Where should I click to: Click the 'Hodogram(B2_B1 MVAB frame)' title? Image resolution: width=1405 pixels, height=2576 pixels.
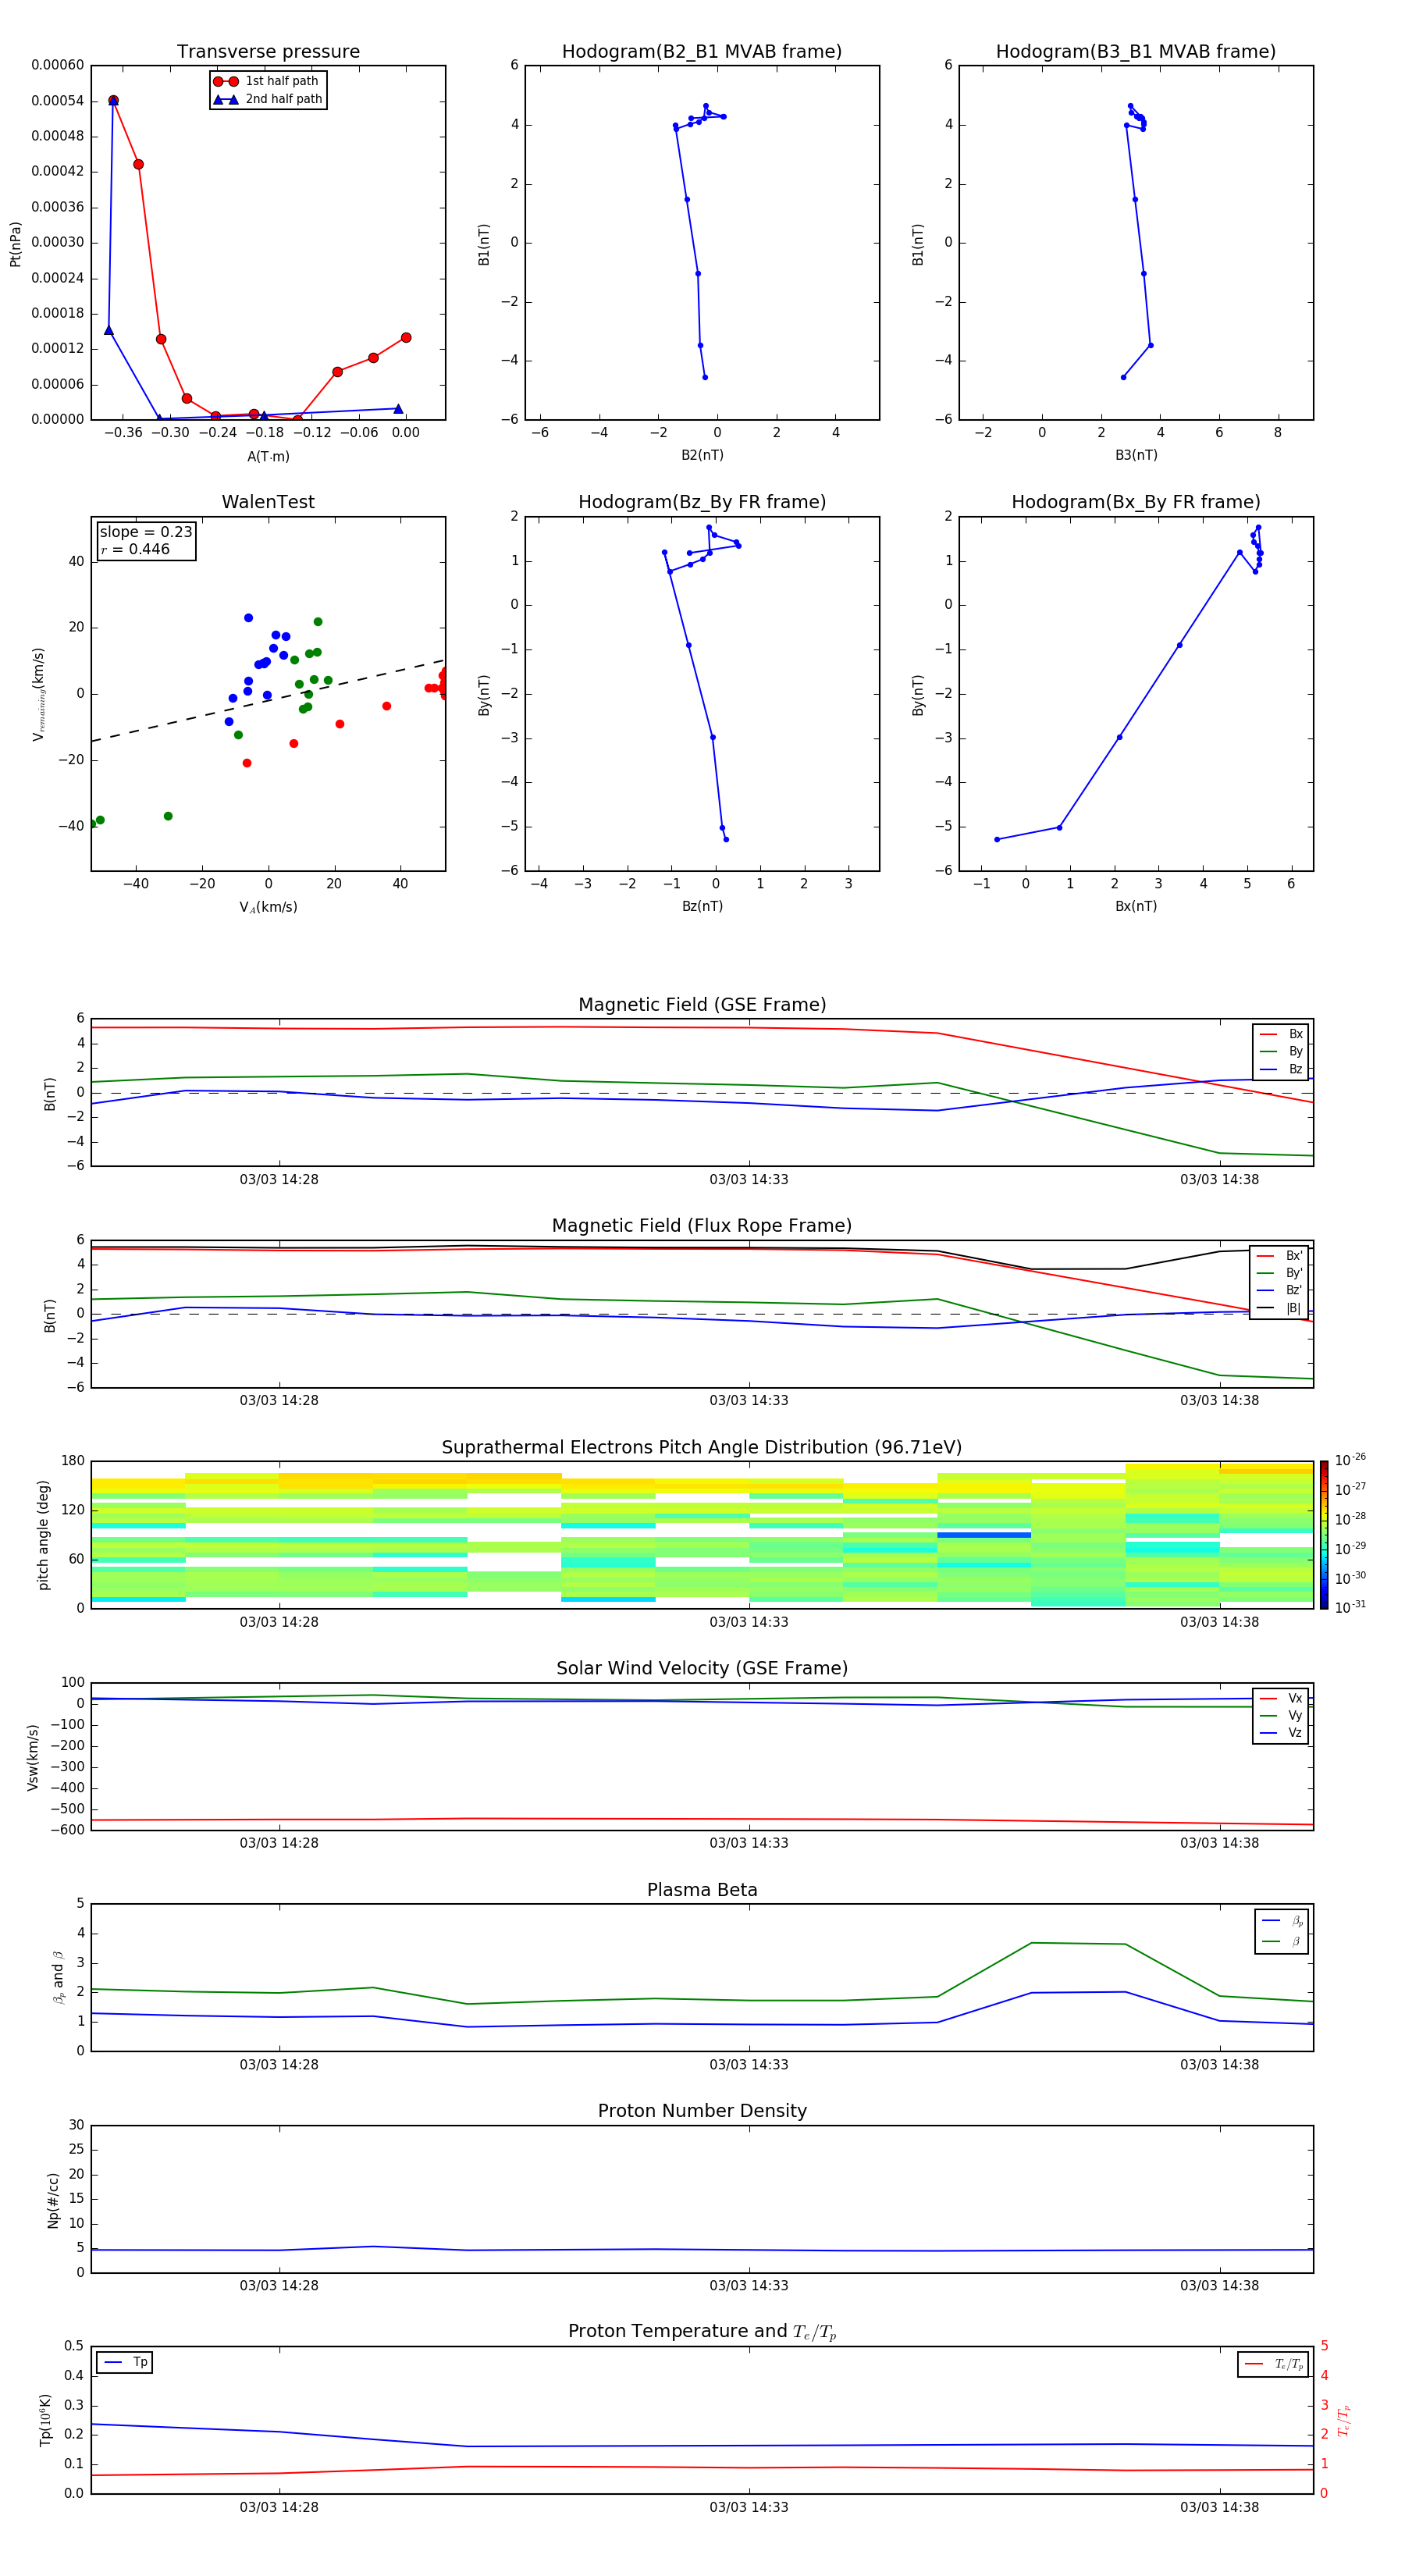coord(702,52)
